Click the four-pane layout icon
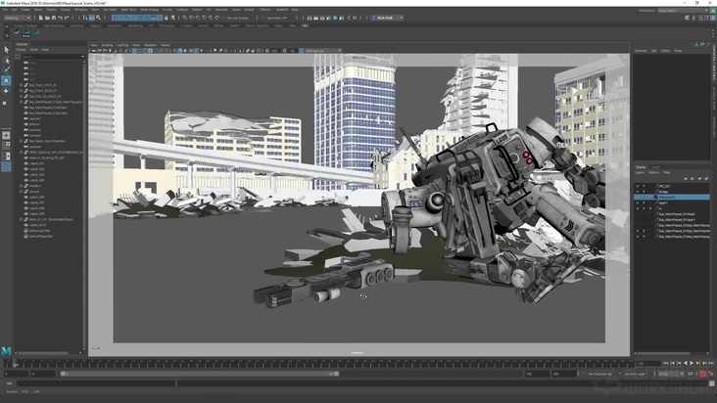This screenshot has width=717, height=403. (x=6, y=146)
